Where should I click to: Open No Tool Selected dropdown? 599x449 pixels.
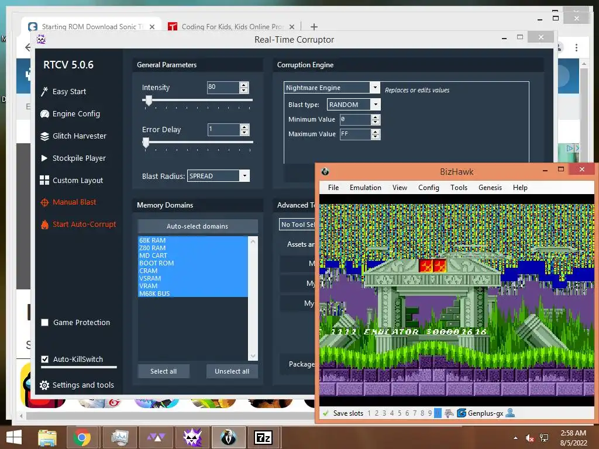(x=297, y=224)
